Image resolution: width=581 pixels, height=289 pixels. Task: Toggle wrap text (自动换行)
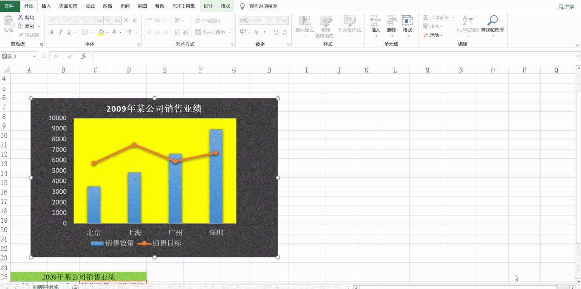208,20
